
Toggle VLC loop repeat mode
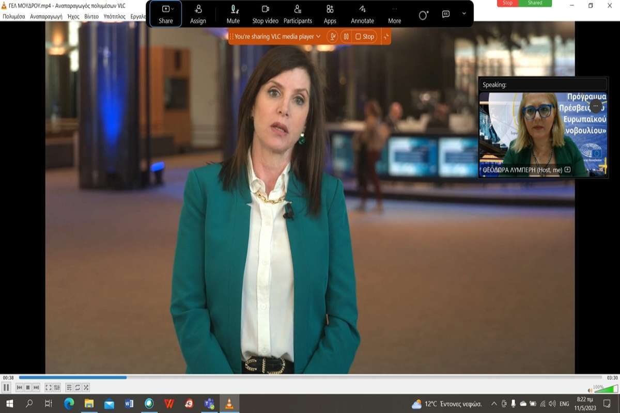[78, 387]
